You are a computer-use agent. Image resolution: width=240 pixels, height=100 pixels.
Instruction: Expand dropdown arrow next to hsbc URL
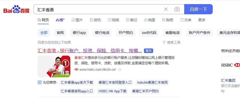tap(119, 70)
